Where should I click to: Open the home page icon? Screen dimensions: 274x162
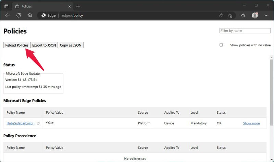pyautogui.click(x=30, y=15)
